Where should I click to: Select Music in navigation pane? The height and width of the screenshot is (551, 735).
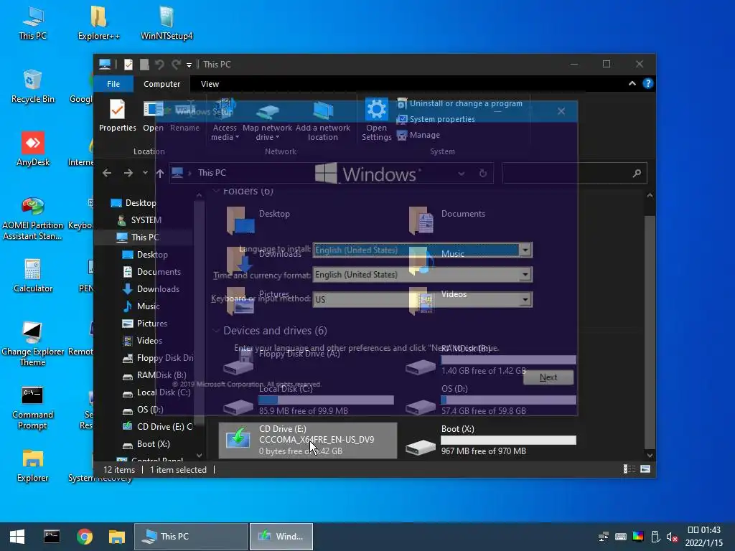(141, 306)
